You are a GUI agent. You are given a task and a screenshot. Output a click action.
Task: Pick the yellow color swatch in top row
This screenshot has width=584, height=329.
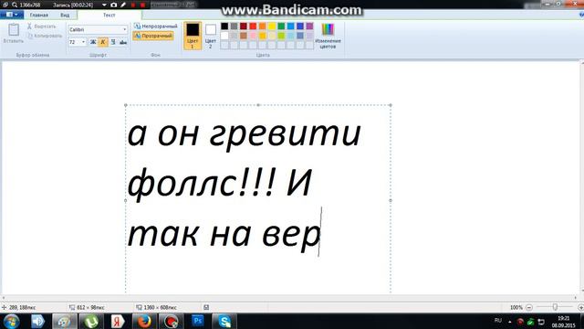click(272, 27)
